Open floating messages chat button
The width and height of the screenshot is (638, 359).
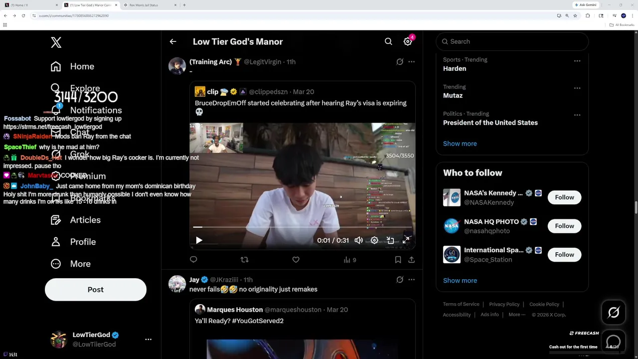click(614, 343)
